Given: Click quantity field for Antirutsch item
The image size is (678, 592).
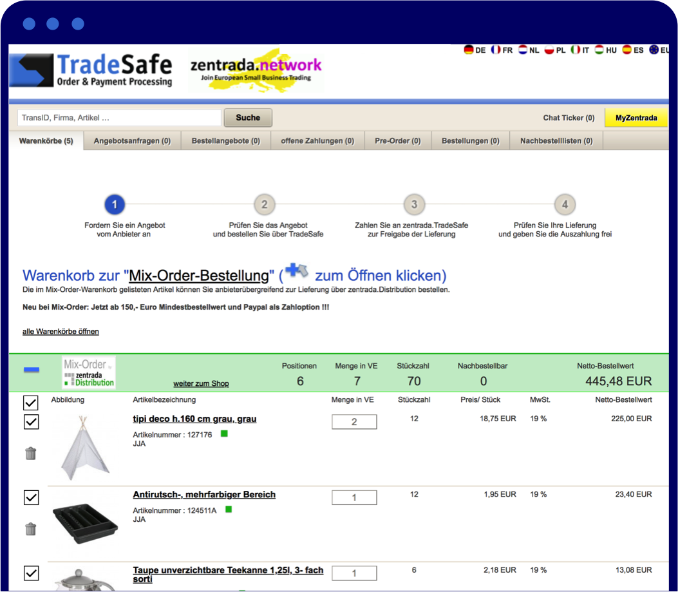Looking at the screenshot, I should [354, 498].
